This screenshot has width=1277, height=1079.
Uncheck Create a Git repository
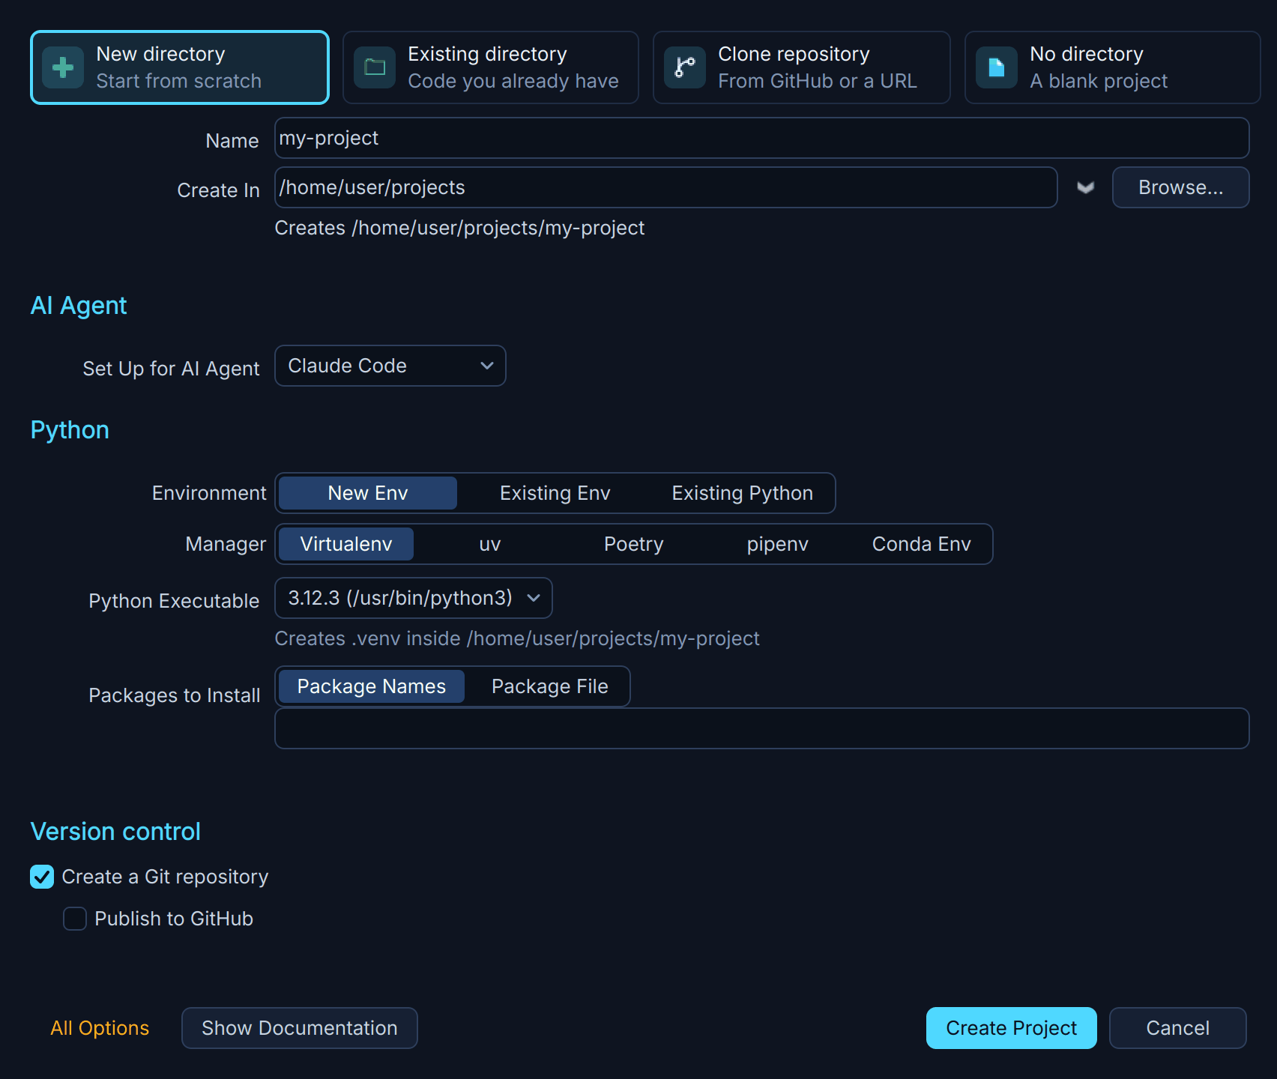coord(42,877)
